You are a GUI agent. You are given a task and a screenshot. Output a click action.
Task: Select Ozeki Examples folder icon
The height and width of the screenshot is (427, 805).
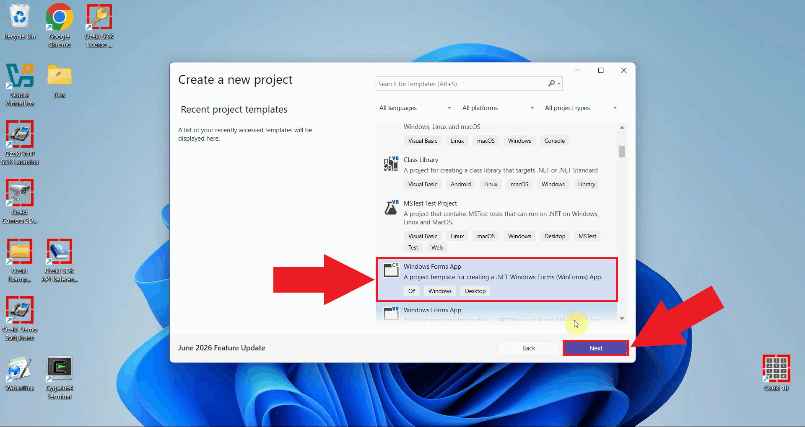pos(20,260)
